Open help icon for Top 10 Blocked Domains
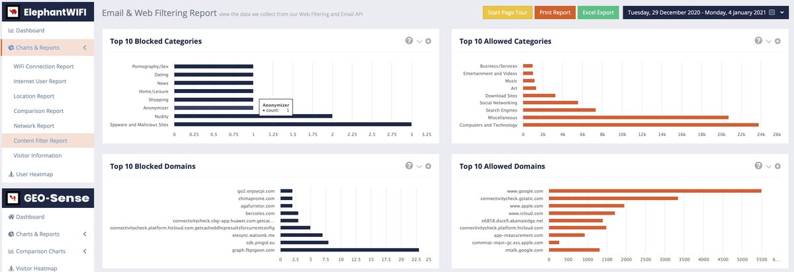Viewport: 794px width, 272px height. coord(409,166)
